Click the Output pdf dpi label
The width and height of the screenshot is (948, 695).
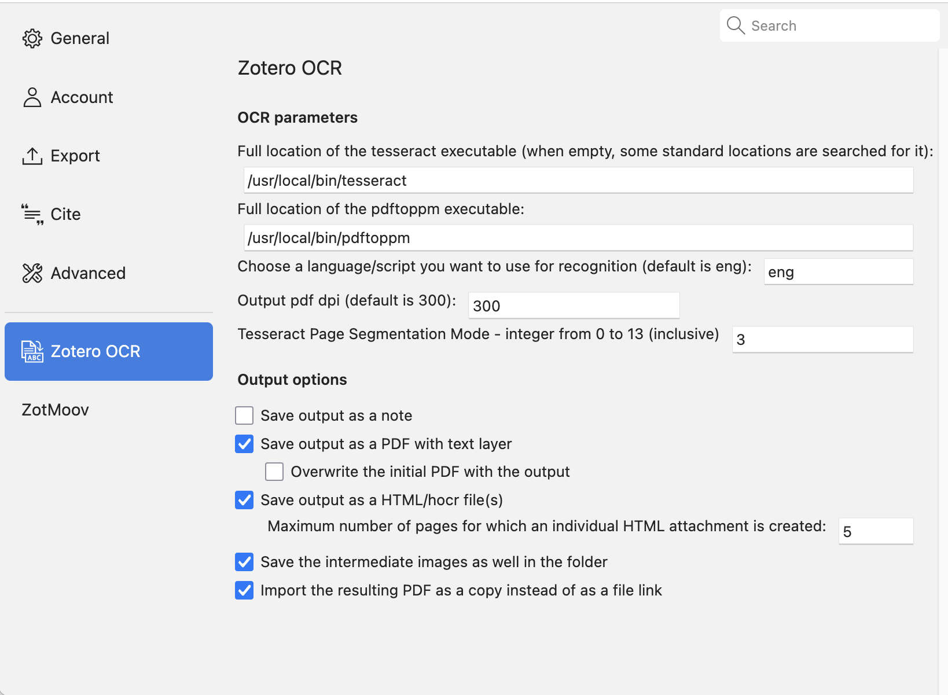[x=347, y=300]
